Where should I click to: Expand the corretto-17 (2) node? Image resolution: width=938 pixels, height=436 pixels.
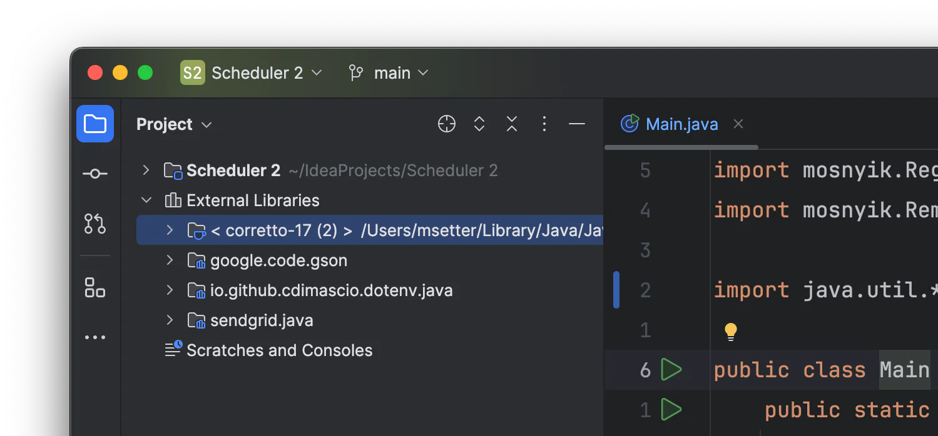[170, 230]
